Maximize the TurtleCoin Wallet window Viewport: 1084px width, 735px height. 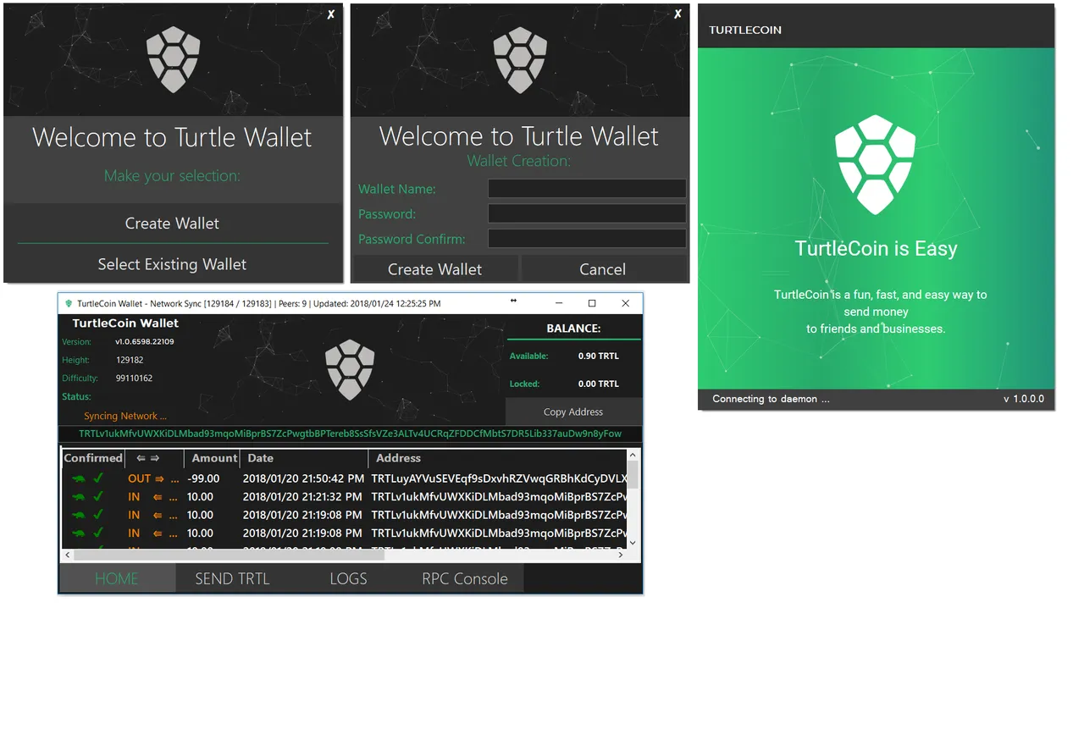[592, 303]
